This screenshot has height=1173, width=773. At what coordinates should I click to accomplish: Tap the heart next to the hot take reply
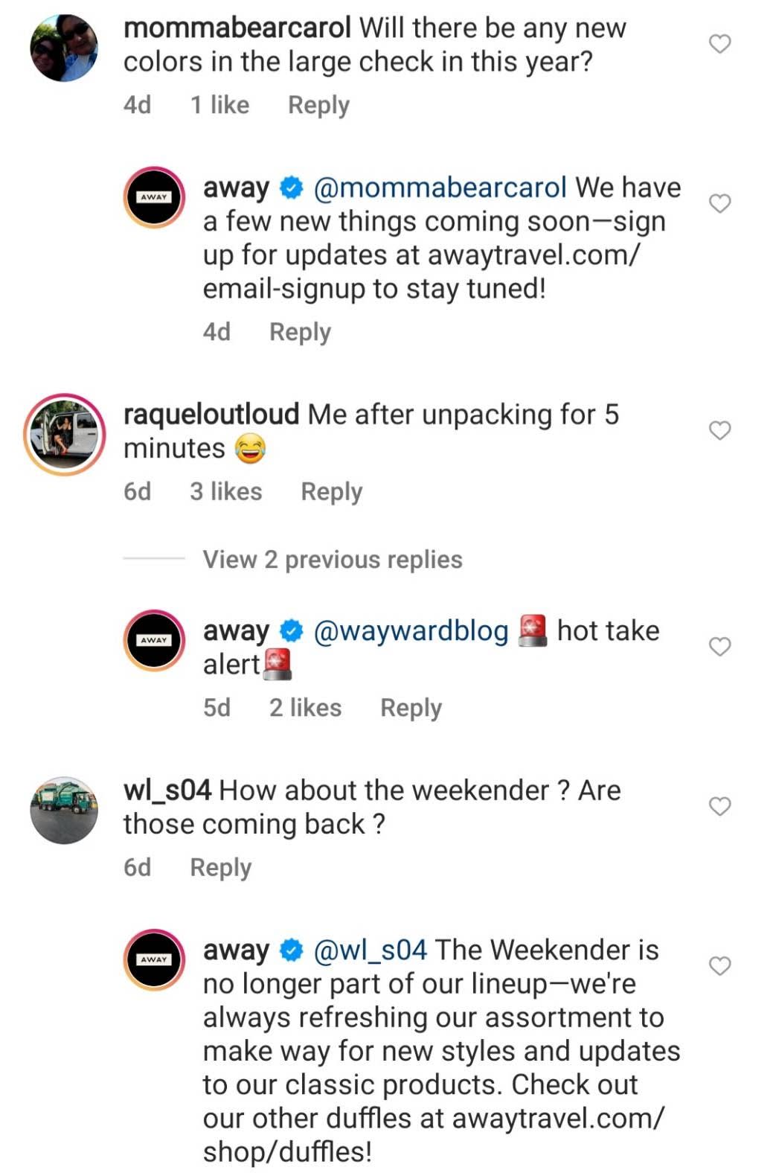tap(719, 647)
